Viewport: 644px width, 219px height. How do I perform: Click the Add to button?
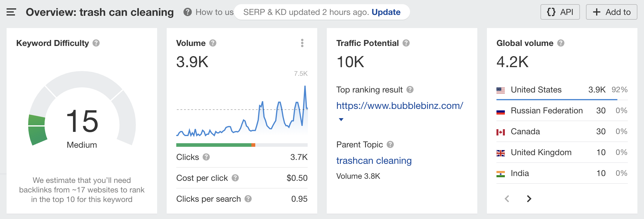pyautogui.click(x=611, y=12)
